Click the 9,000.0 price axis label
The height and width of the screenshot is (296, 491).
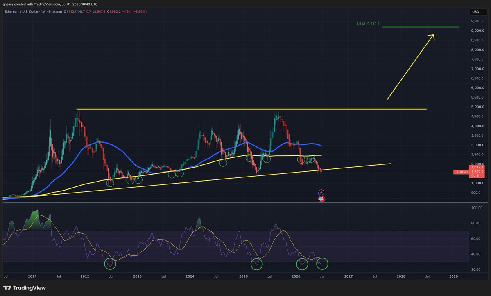pyautogui.click(x=477, y=31)
